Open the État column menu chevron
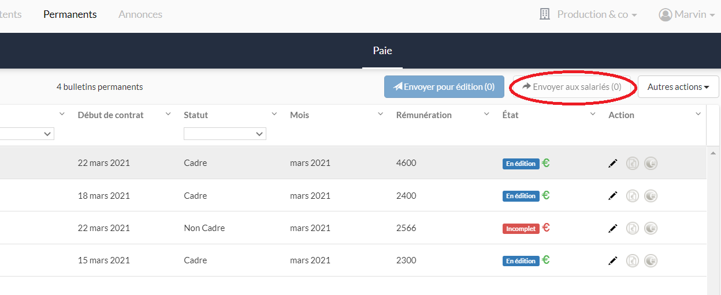Viewport: 721px width, 295px height. 593,114
